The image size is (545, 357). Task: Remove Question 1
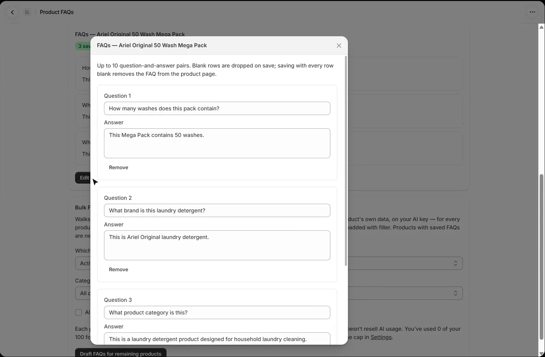(119, 168)
